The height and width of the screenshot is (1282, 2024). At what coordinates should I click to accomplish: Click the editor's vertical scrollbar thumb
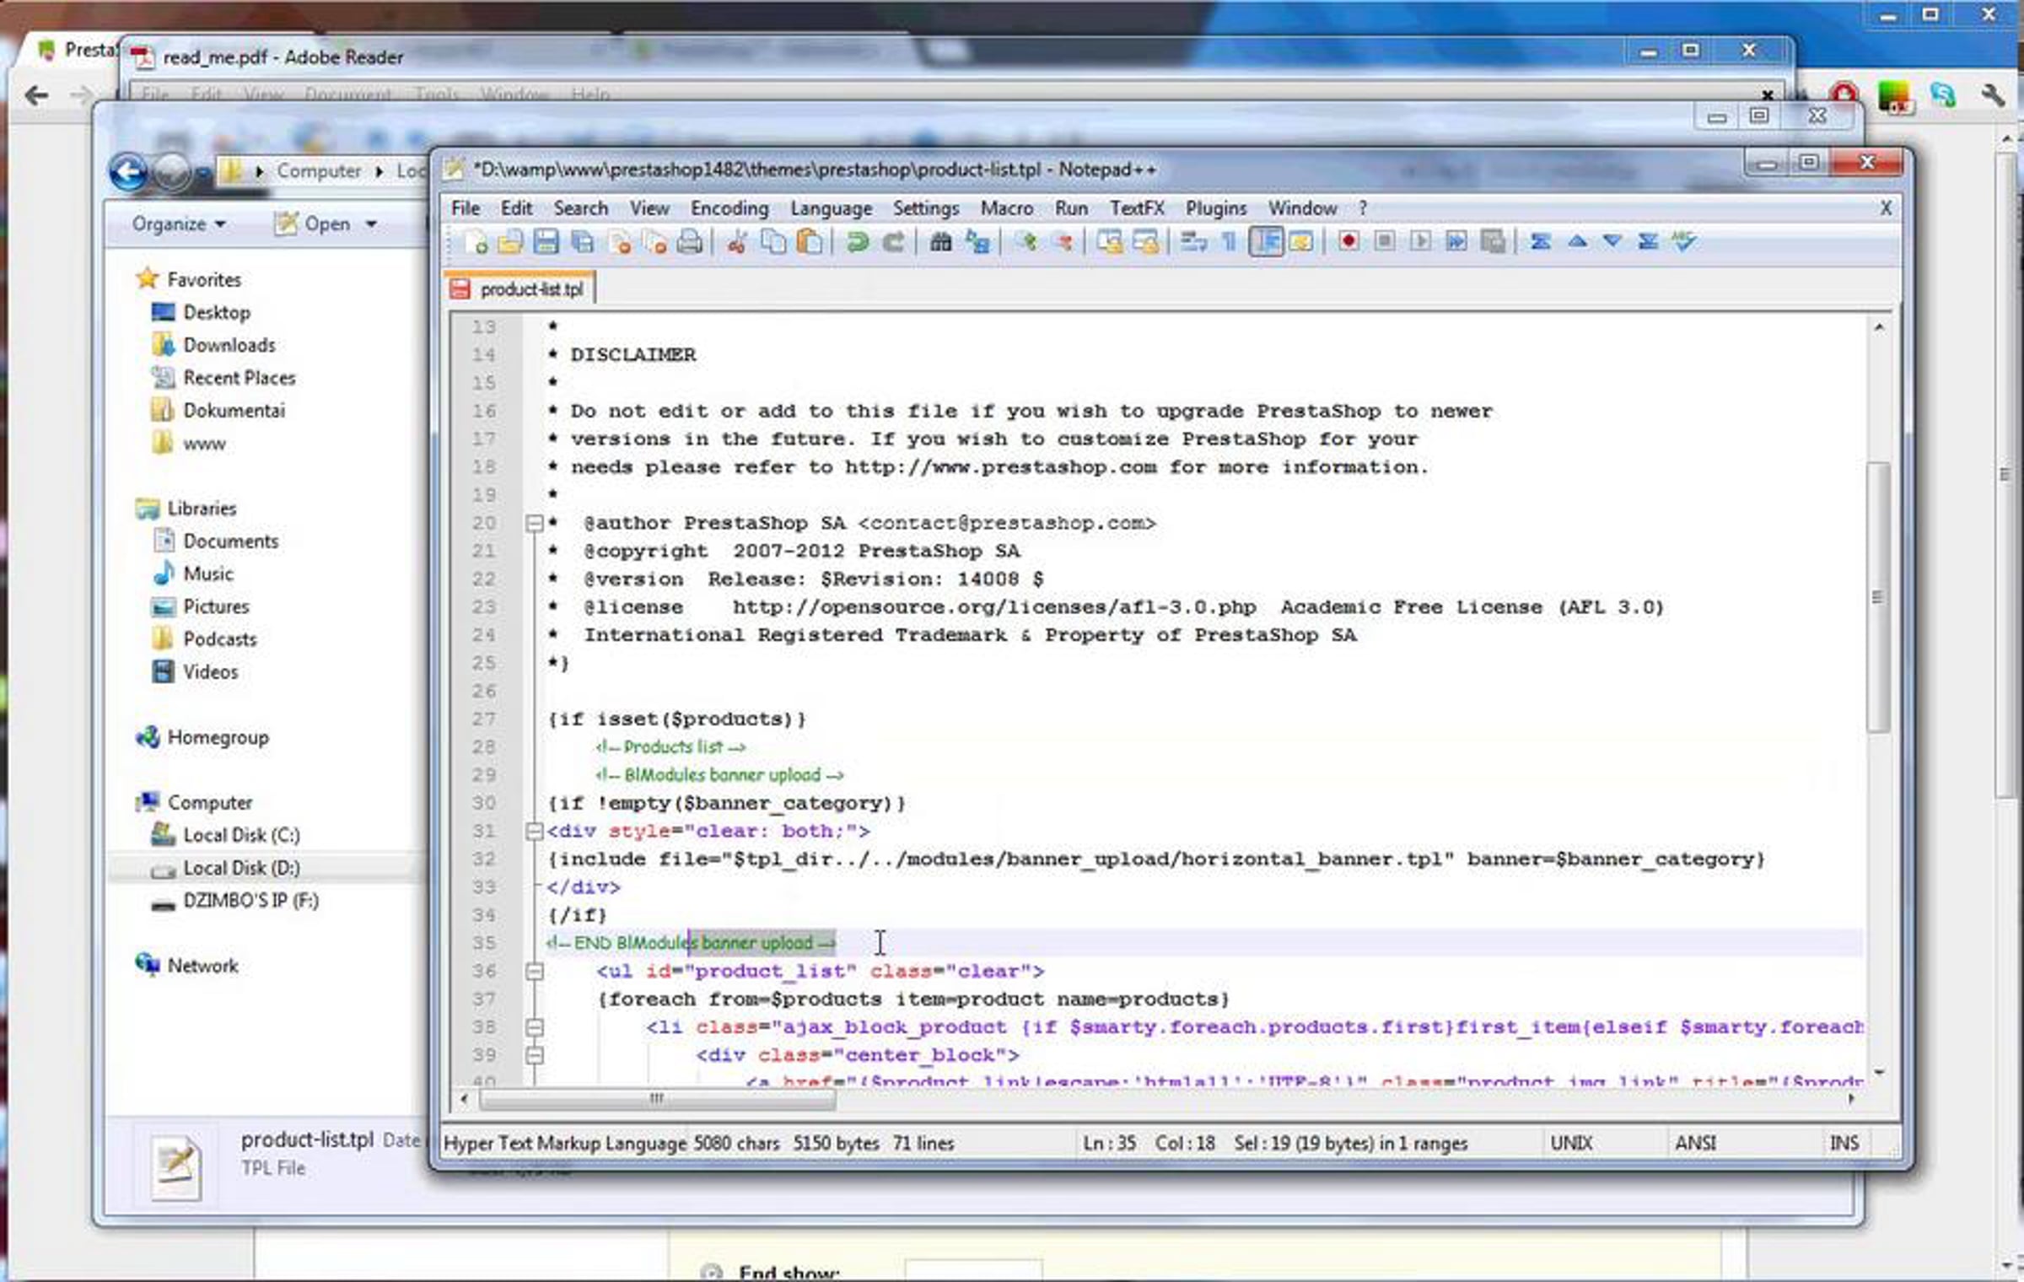[x=1877, y=597]
